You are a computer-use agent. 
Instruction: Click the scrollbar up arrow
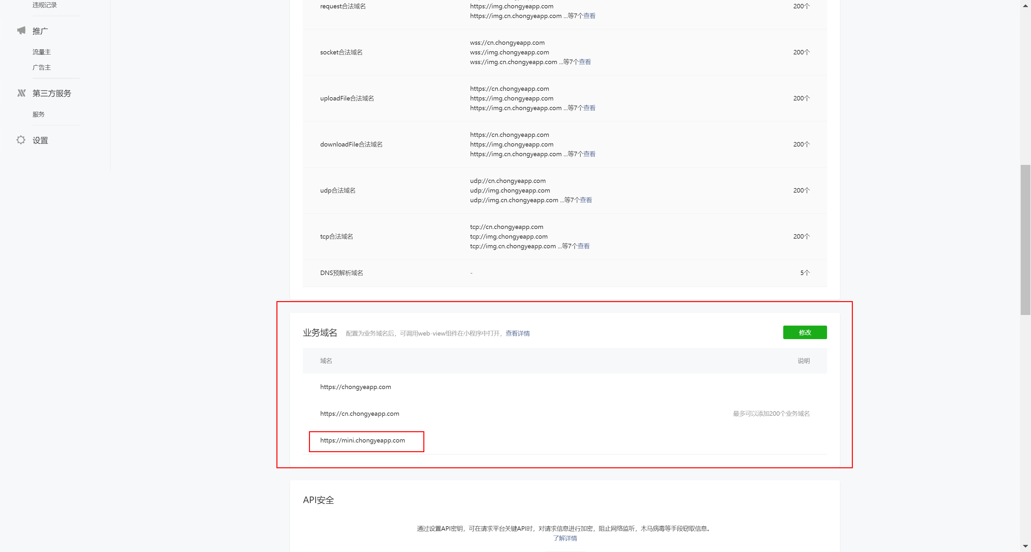pyautogui.click(x=1026, y=5)
